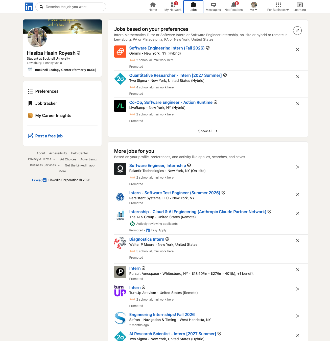Open Diagnostics Intern listing

(147, 239)
